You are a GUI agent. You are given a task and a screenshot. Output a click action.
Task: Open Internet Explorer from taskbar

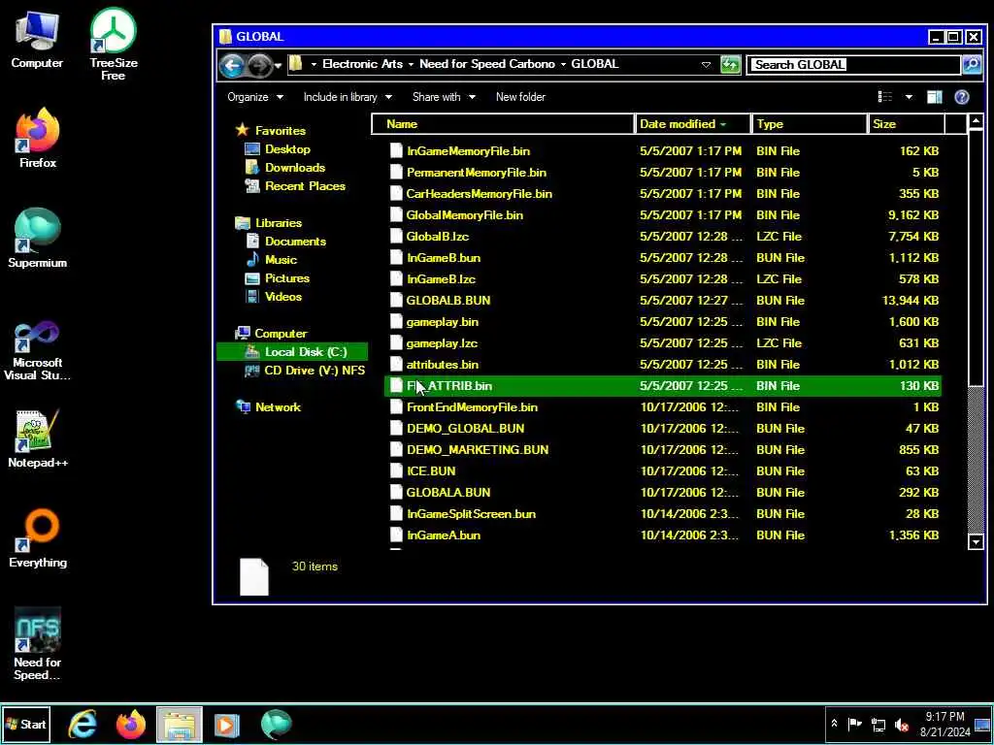[83, 724]
